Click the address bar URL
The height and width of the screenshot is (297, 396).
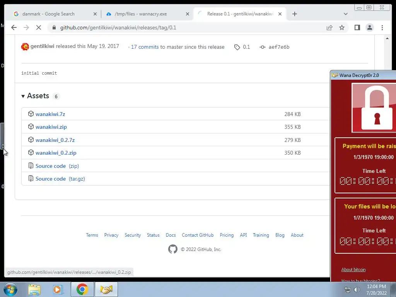click(118, 27)
